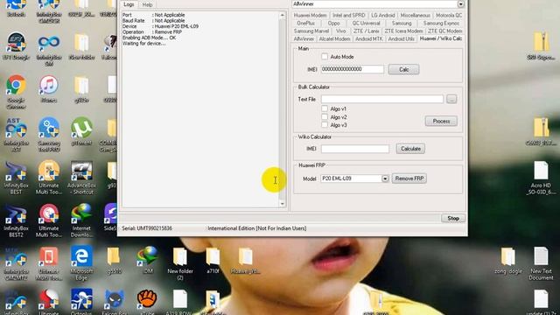Click the Calc button beside IMEI
560x315 pixels.
403,69
